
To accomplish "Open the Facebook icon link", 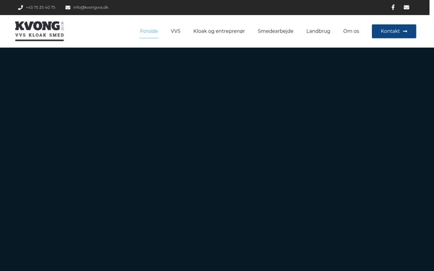I will 393,7.
